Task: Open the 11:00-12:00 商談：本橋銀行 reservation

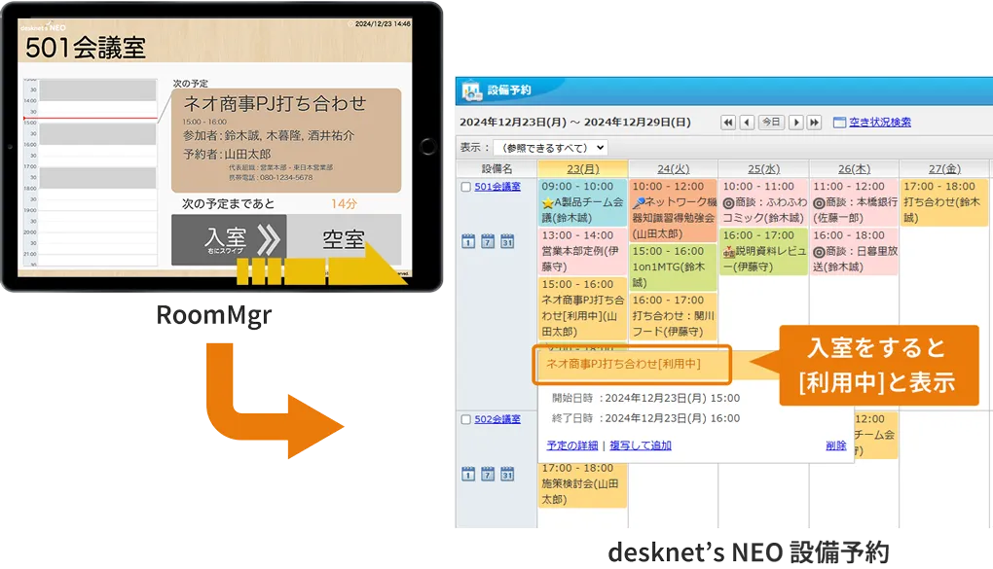Action: coord(855,202)
